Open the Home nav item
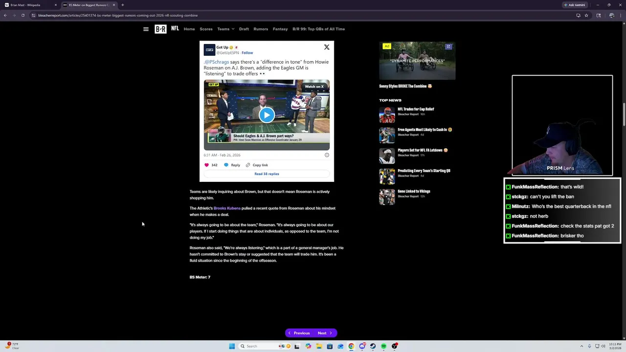 pos(189,29)
